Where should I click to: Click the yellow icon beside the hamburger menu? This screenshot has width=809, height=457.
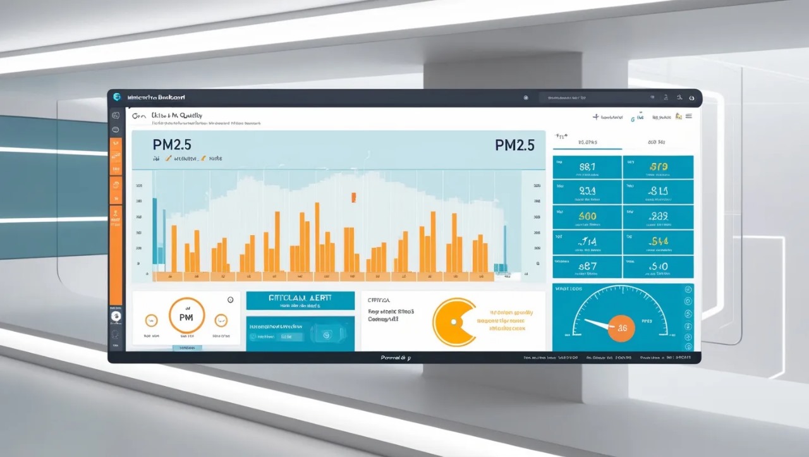(x=678, y=116)
